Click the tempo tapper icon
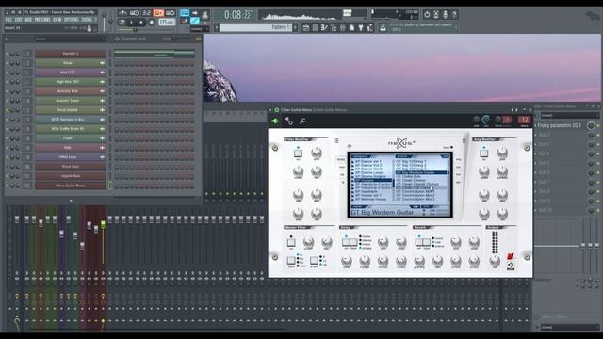This screenshot has width=603, height=339. (x=370, y=27)
